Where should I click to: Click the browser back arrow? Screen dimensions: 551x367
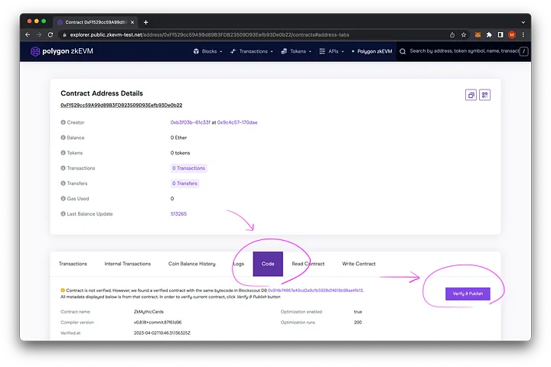point(28,34)
